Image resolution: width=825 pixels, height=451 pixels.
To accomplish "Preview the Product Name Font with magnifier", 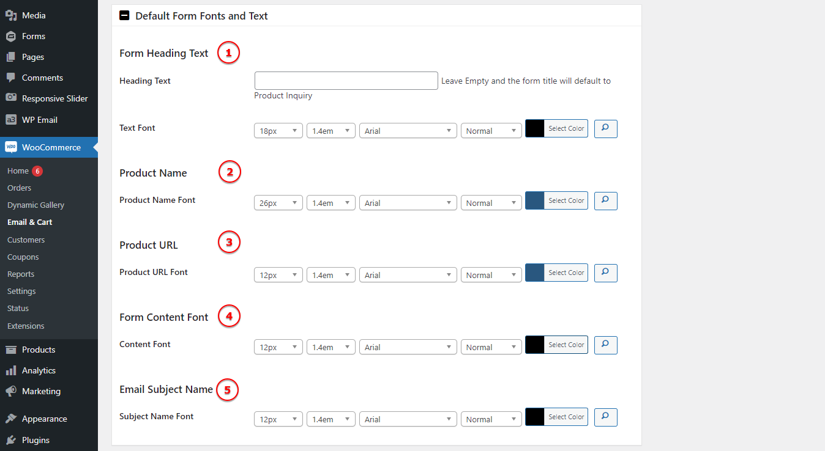I will (605, 200).
